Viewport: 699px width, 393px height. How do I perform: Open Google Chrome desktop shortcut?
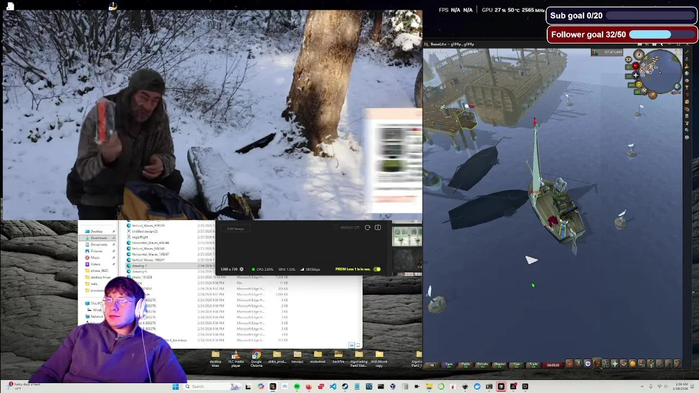[256, 359]
